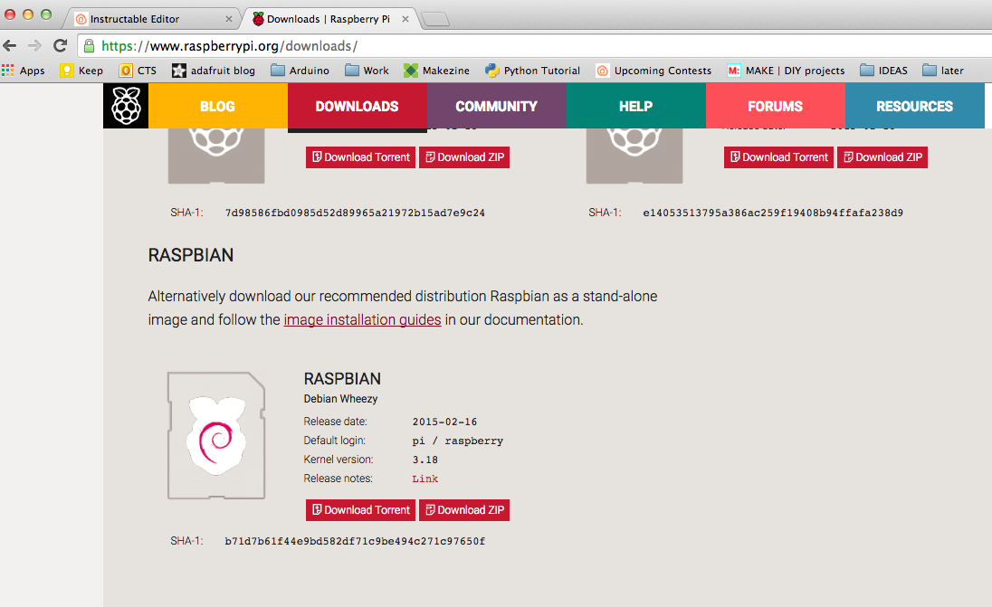Click Download Torrent above SHA-1 7d98586f
The height and width of the screenshot is (607, 992).
360,156
